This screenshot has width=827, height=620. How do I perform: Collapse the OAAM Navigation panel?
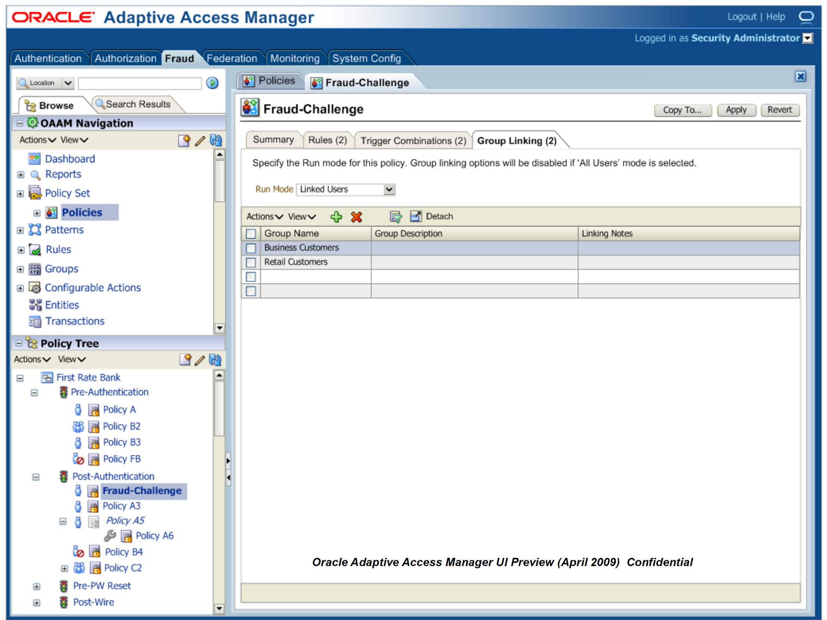tap(19, 123)
